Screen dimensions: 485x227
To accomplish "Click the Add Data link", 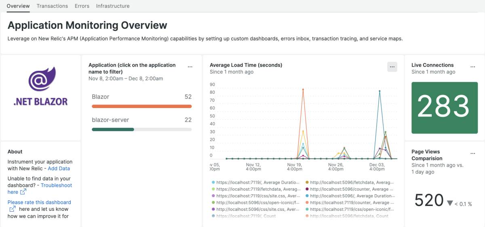I will click(59, 168).
